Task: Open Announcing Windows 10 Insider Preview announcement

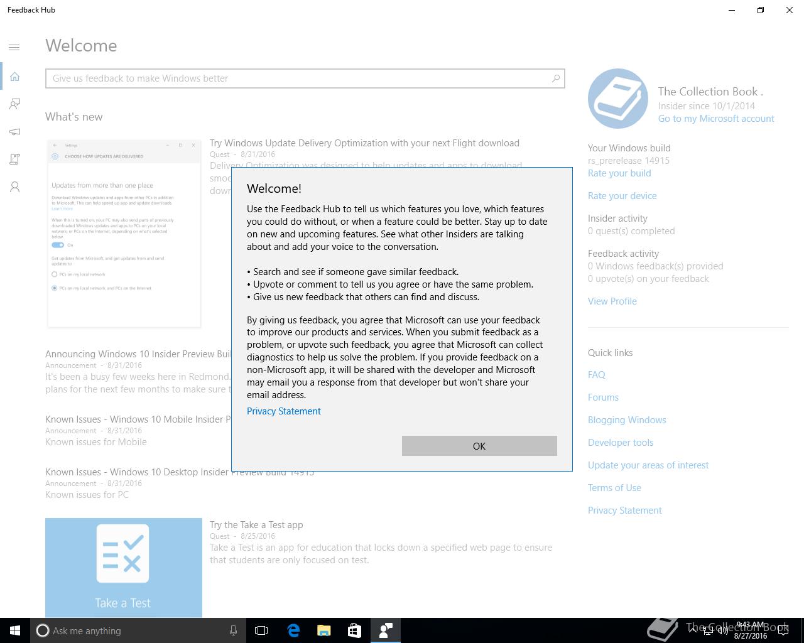Action: (x=139, y=354)
